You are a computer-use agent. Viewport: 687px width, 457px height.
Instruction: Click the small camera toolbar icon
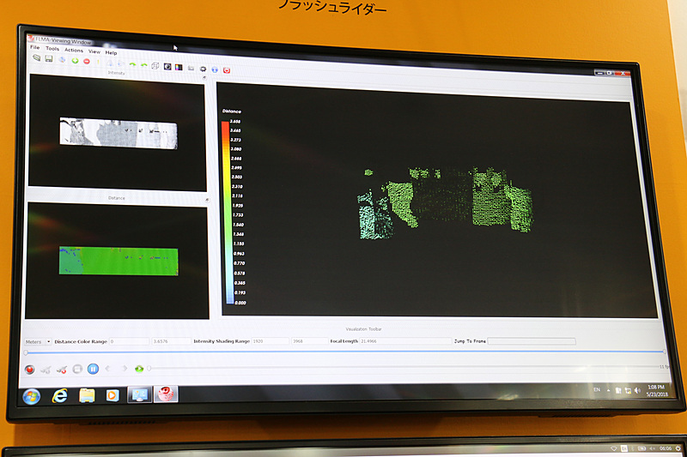coord(191,69)
